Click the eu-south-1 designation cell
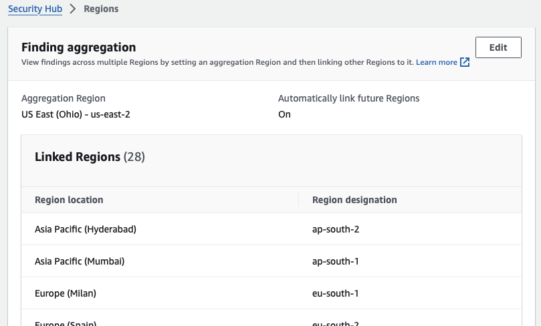The height and width of the screenshot is (326, 541). (x=336, y=293)
